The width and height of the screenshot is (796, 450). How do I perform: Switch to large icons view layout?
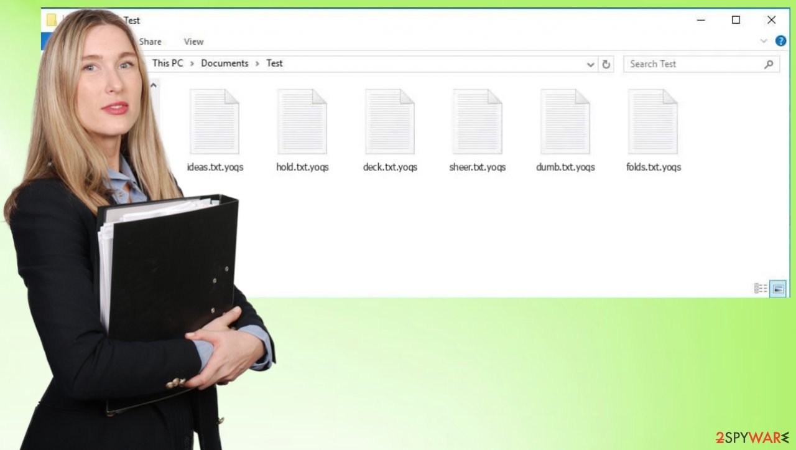click(x=778, y=288)
